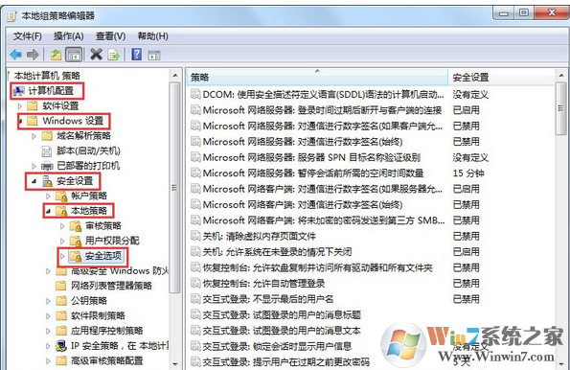The width and height of the screenshot is (570, 370).
Task: Click the policy list scroll up arrow
Action: click(561, 76)
